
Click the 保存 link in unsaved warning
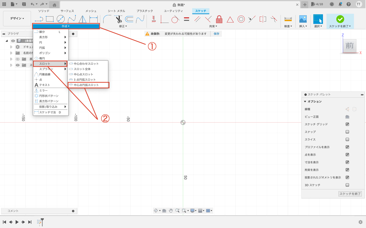(217, 34)
